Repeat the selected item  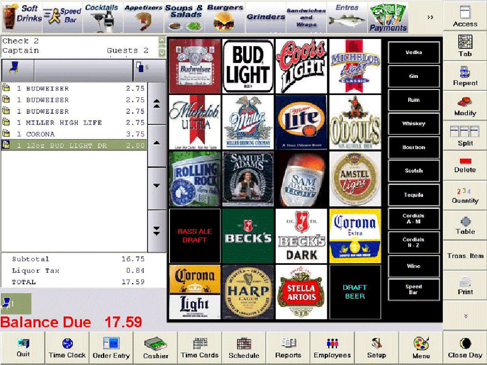(465, 75)
